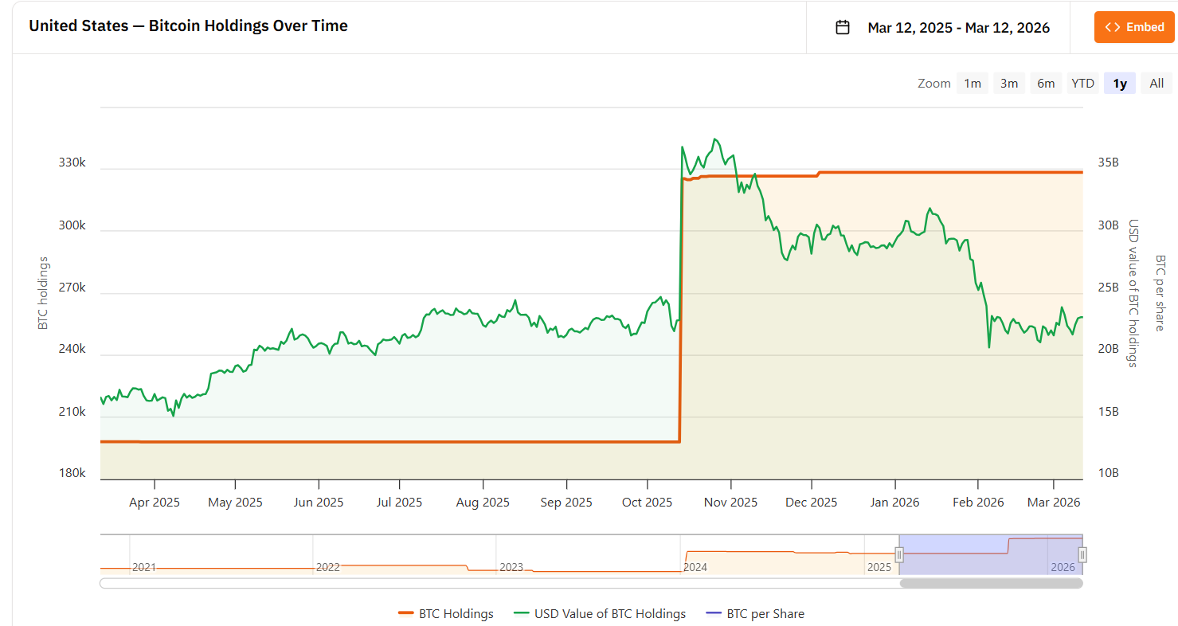The height and width of the screenshot is (626, 1178).
Task: Click the blue BTC per Share legend icon
Action: 714,614
